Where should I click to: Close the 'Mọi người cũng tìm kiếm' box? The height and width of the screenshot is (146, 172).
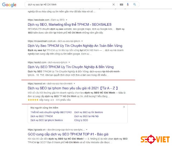124,107
